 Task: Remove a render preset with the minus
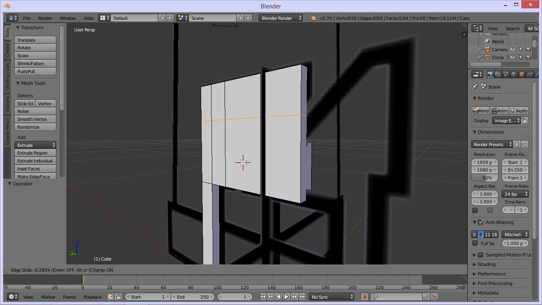[x=525, y=144]
